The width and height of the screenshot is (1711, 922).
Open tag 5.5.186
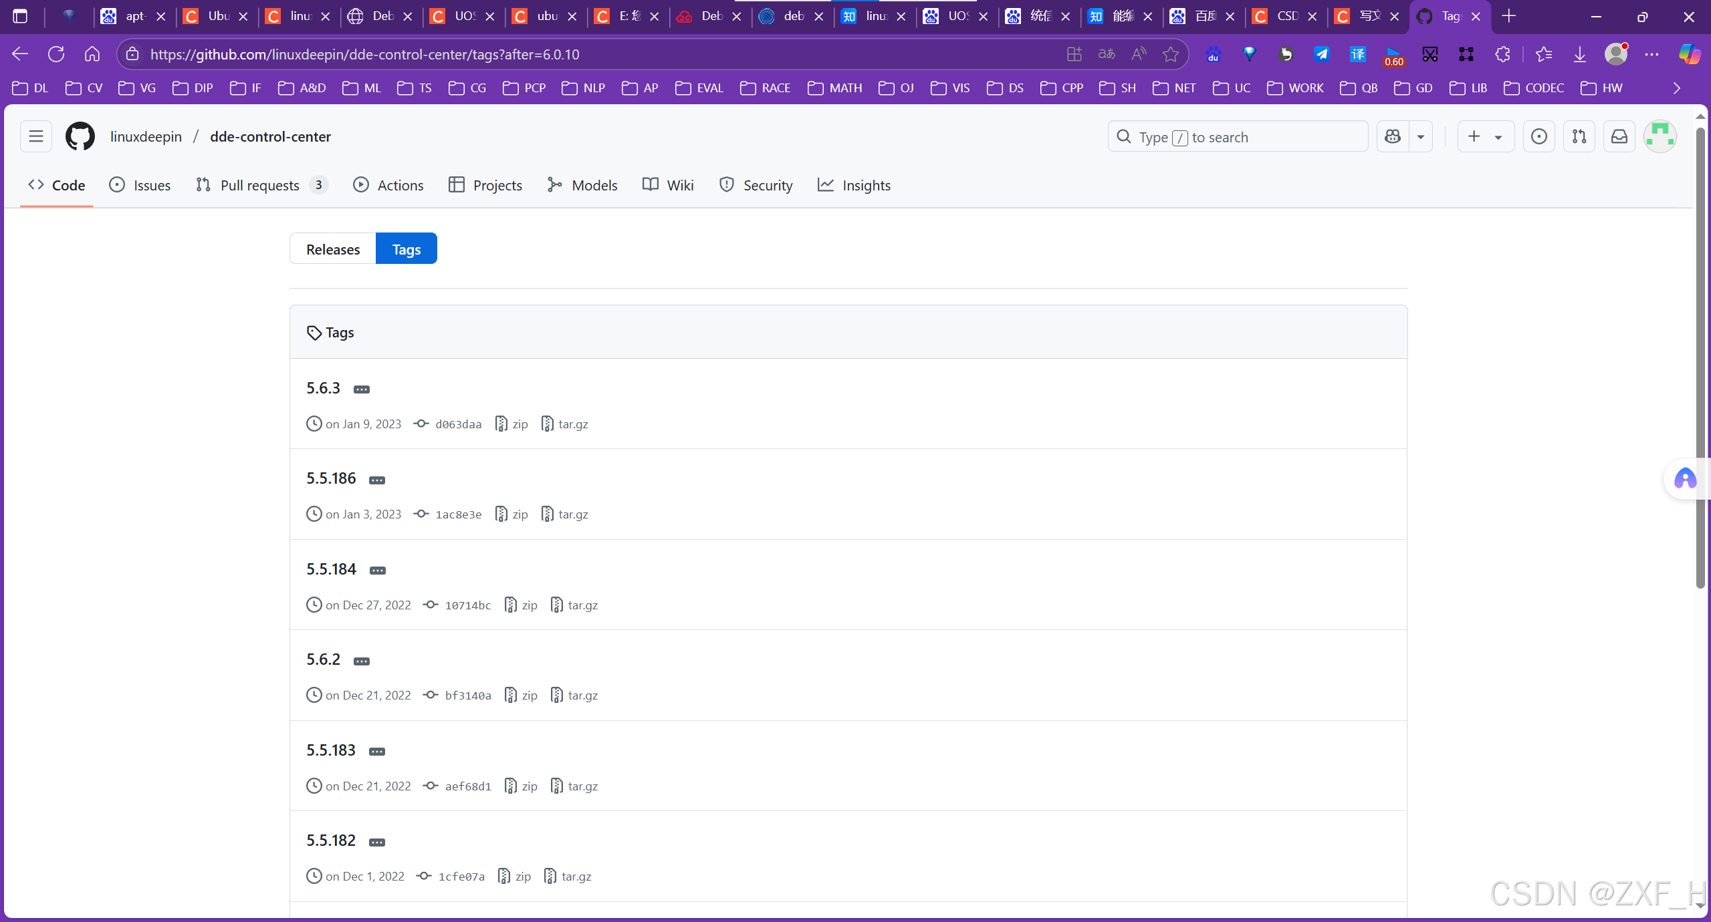331,478
